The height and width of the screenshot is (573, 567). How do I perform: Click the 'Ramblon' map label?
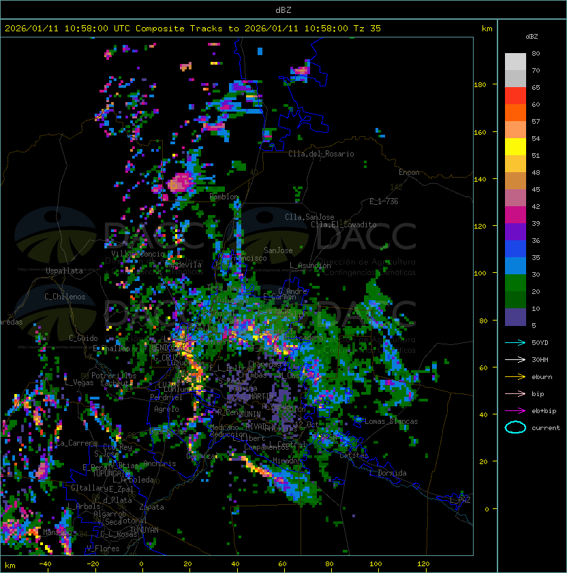coord(224,197)
